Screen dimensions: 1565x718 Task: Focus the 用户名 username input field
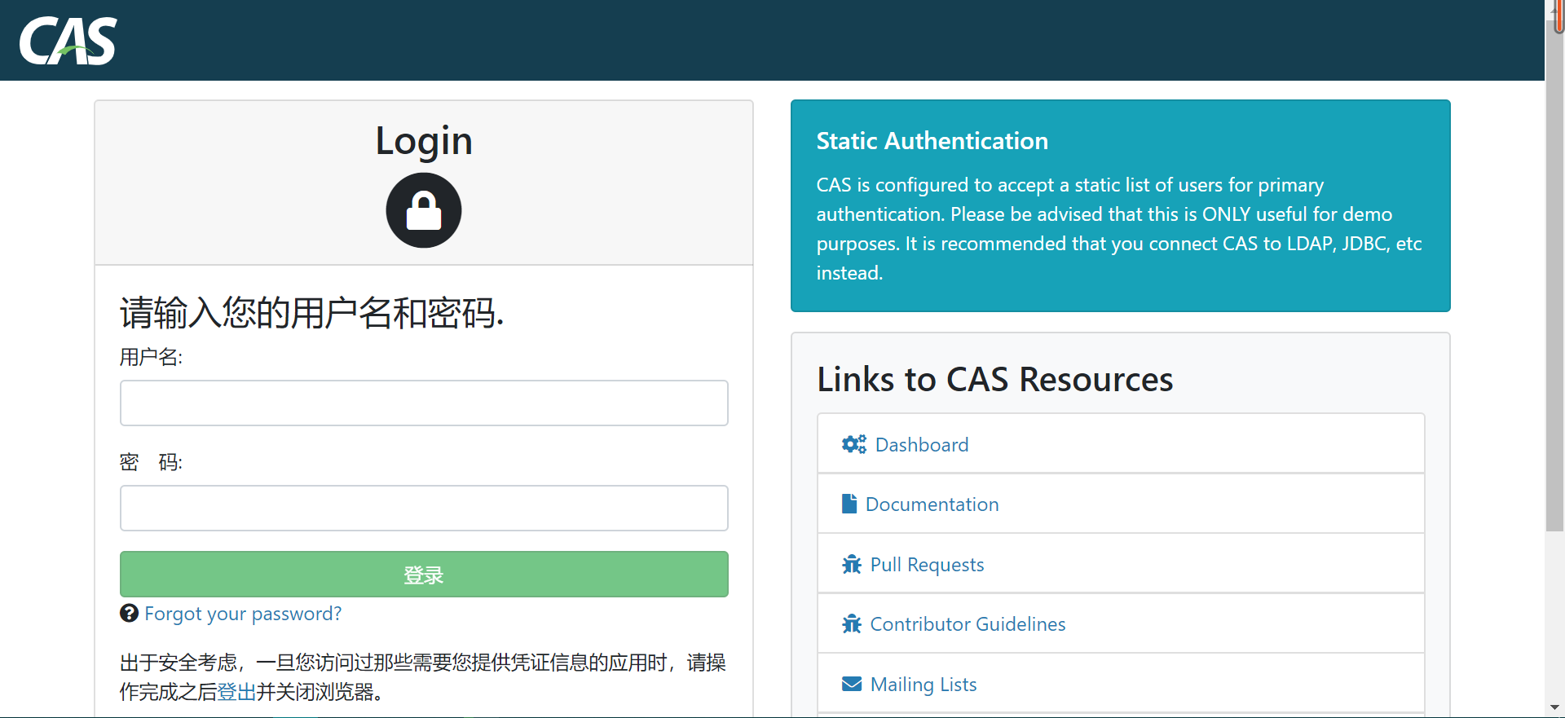(x=424, y=403)
